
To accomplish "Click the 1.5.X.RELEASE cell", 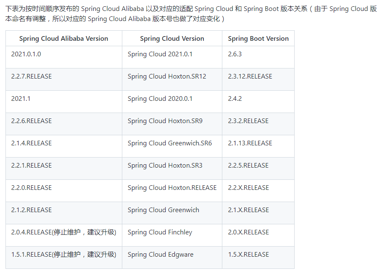I will 258,258.
